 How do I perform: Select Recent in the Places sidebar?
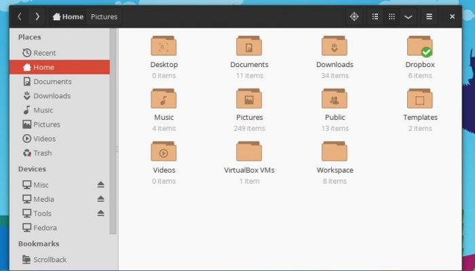coord(60,53)
